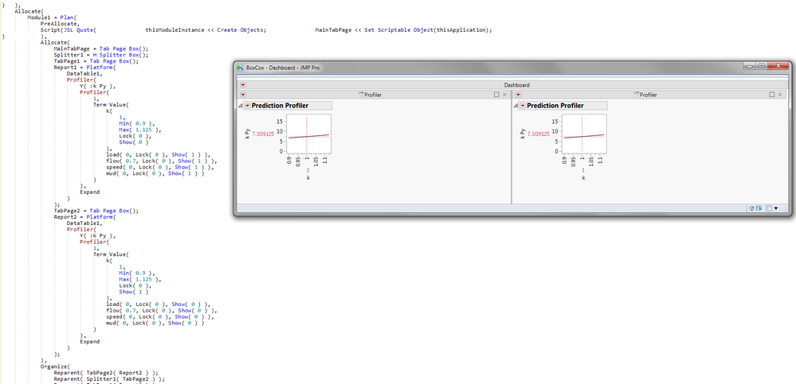Close the left Profiler panel

click(x=504, y=95)
